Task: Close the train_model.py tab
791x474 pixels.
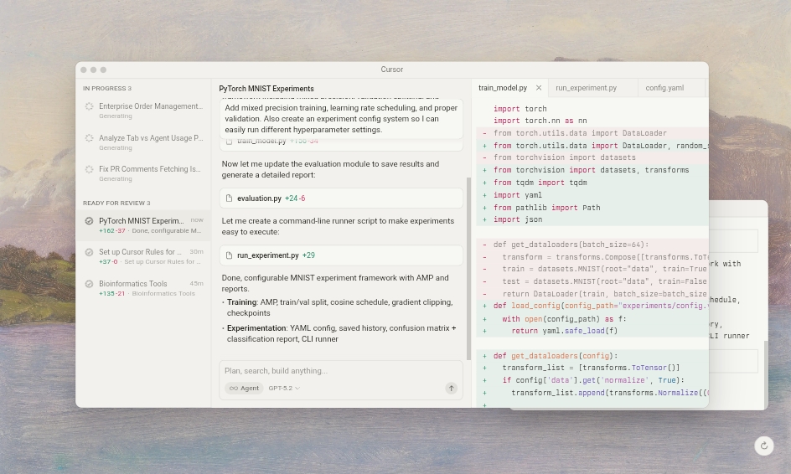Action: pos(538,88)
